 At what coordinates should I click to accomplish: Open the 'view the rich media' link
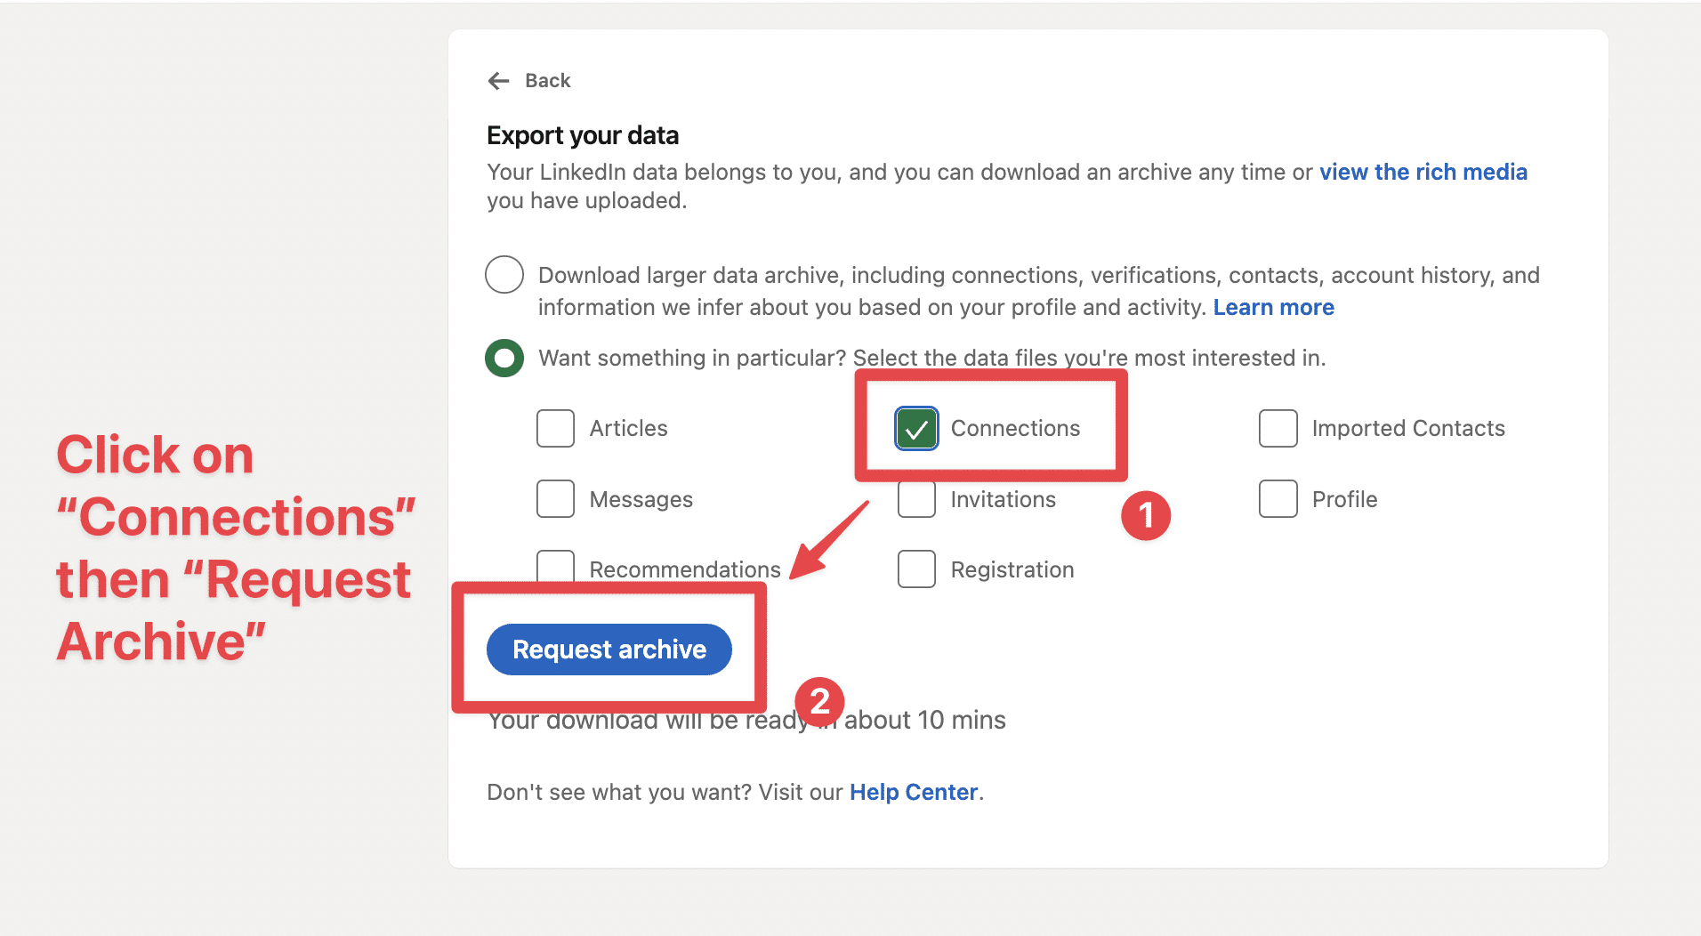tap(1423, 172)
